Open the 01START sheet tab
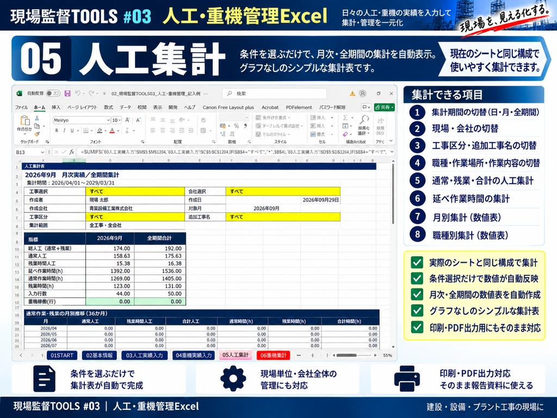 pyautogui.click(x=62, y=355)
